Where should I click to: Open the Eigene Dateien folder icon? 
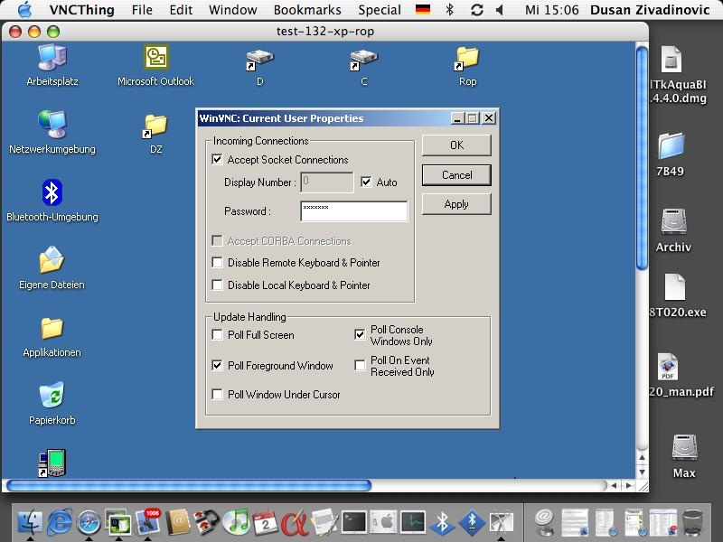[52, 261]
